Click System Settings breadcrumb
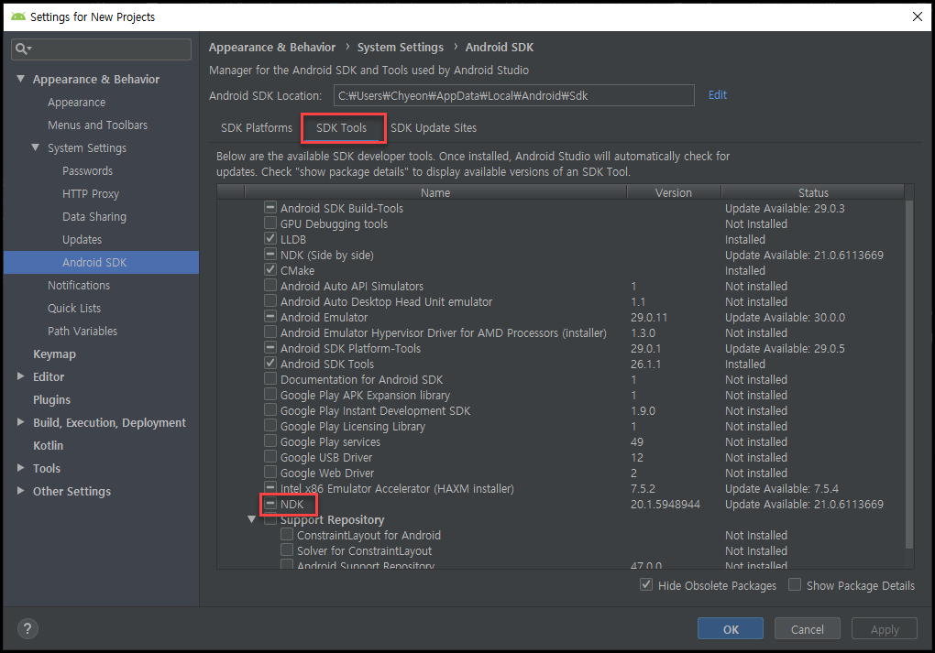Image resolution: width=935 pixels, height=653 pixels. tap(400, 47)
